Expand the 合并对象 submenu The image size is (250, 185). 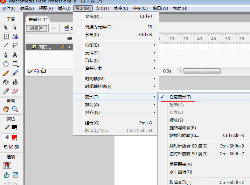pyautogui.click(x=120, y=68)
